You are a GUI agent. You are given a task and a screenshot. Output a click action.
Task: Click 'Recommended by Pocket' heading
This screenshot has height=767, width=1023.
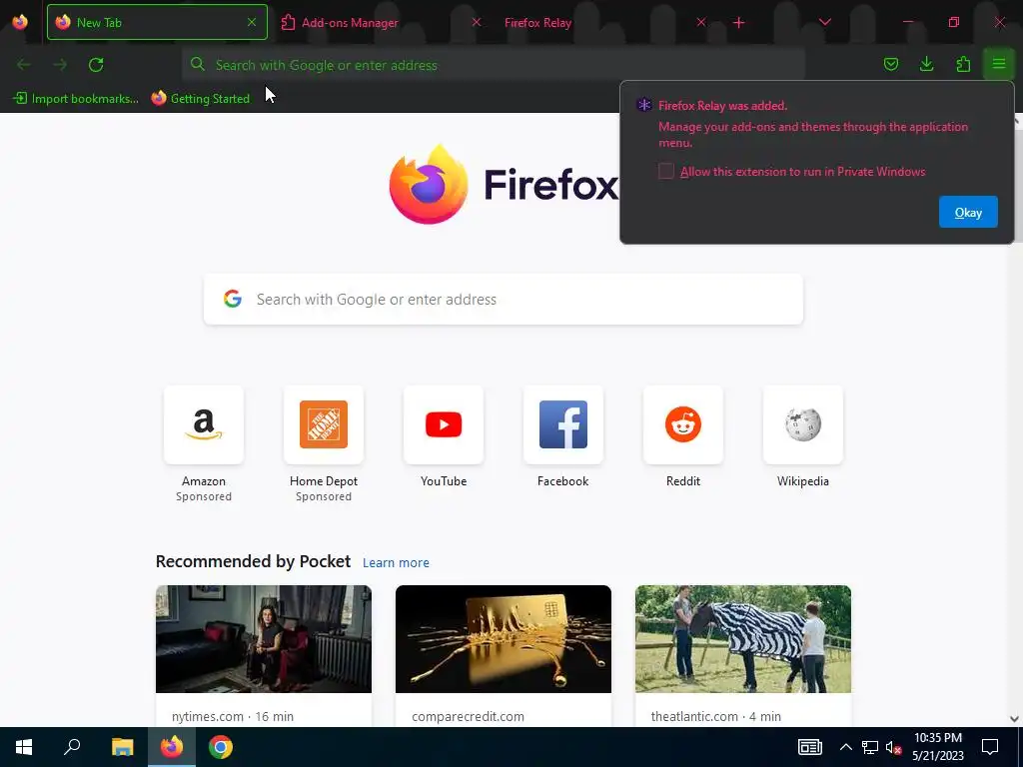pos(253,561)
